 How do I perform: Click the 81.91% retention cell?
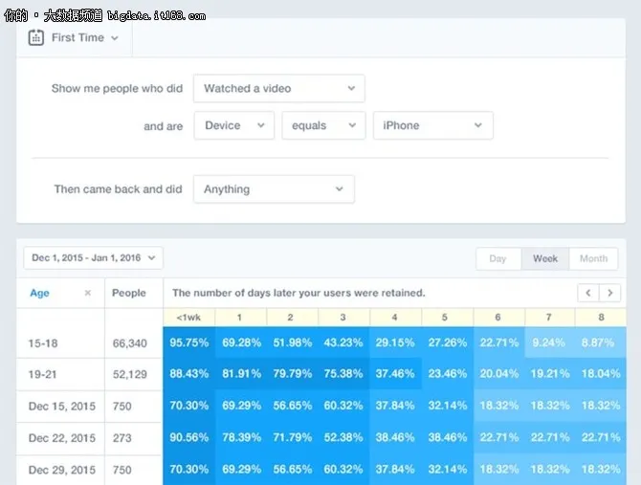coord(241,373)
